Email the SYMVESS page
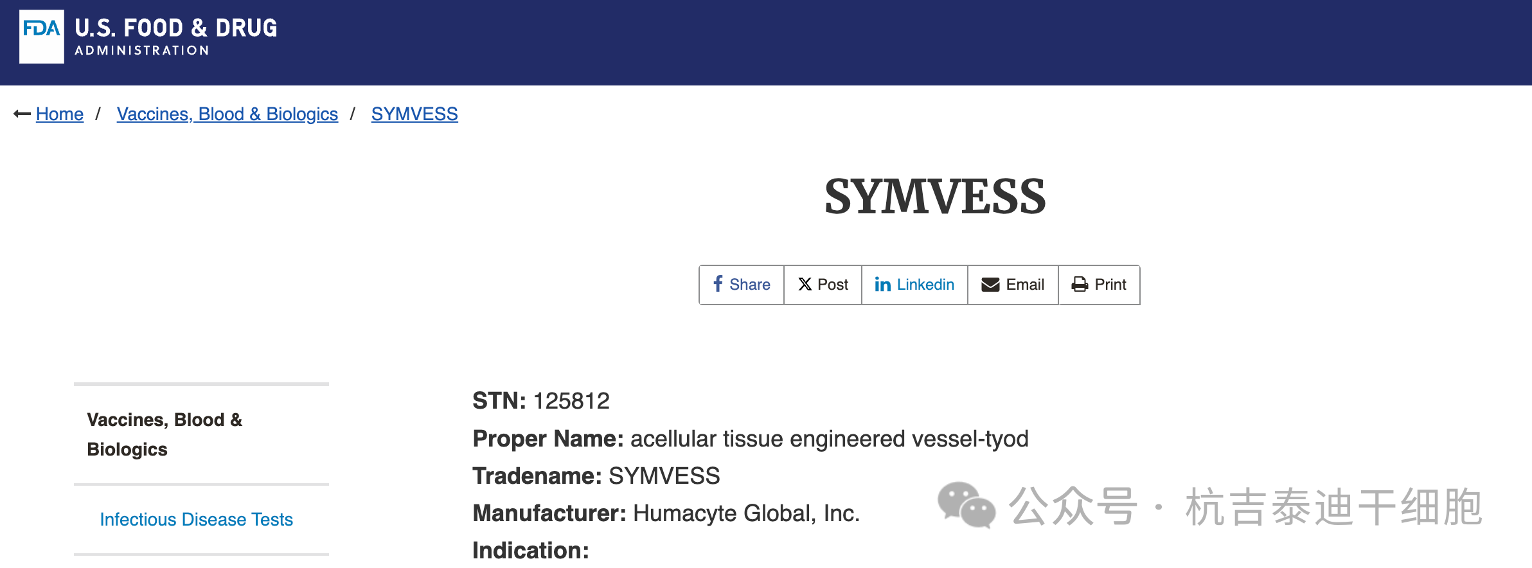The image size is (1532, 568). click(x=1013, y=285)
